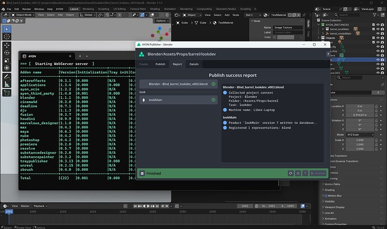Click the AYON logo in Publisher header
This screenshot has width=387, height=229.
coord(141,54)
